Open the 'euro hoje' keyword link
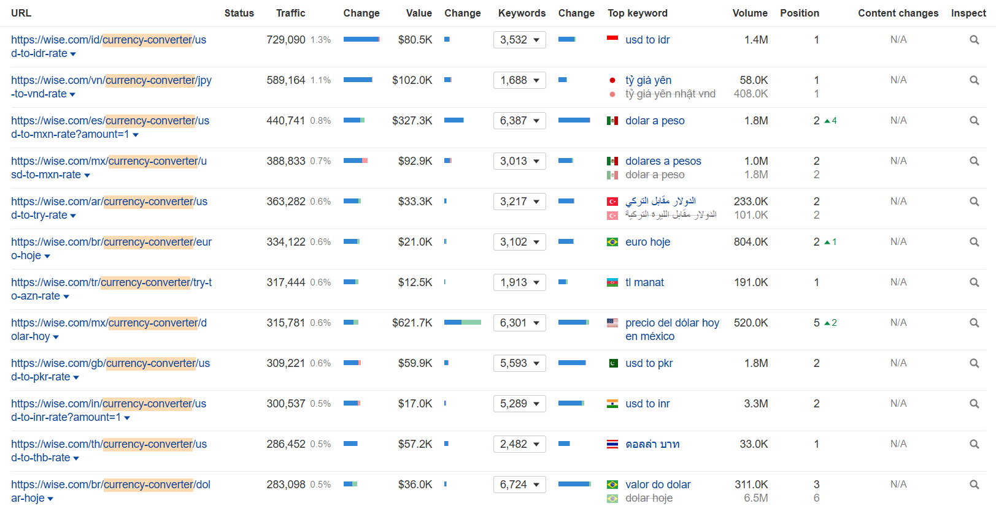Image resolution: width=996 pixels, height=506 pixels. pyautogui.click(x=647, y=242)
